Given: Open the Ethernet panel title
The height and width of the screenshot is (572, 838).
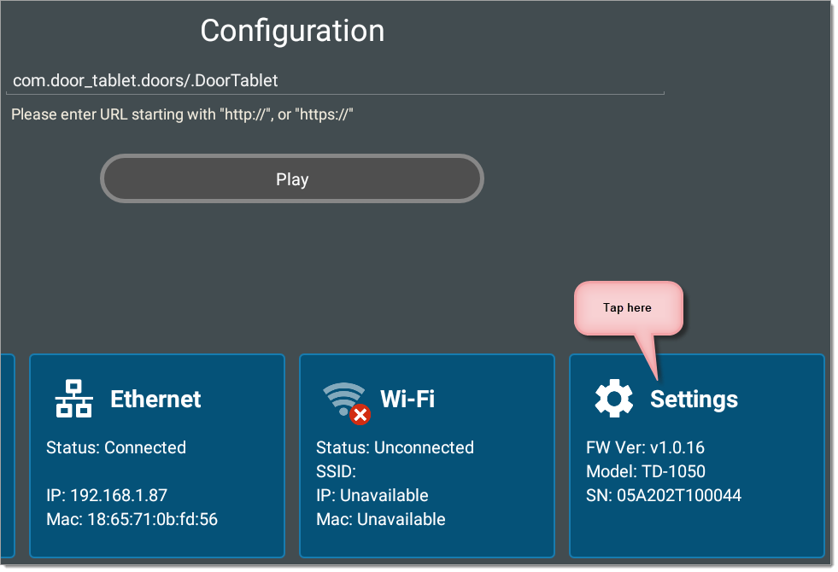Looking at the screenshot, I should [155, 399].
